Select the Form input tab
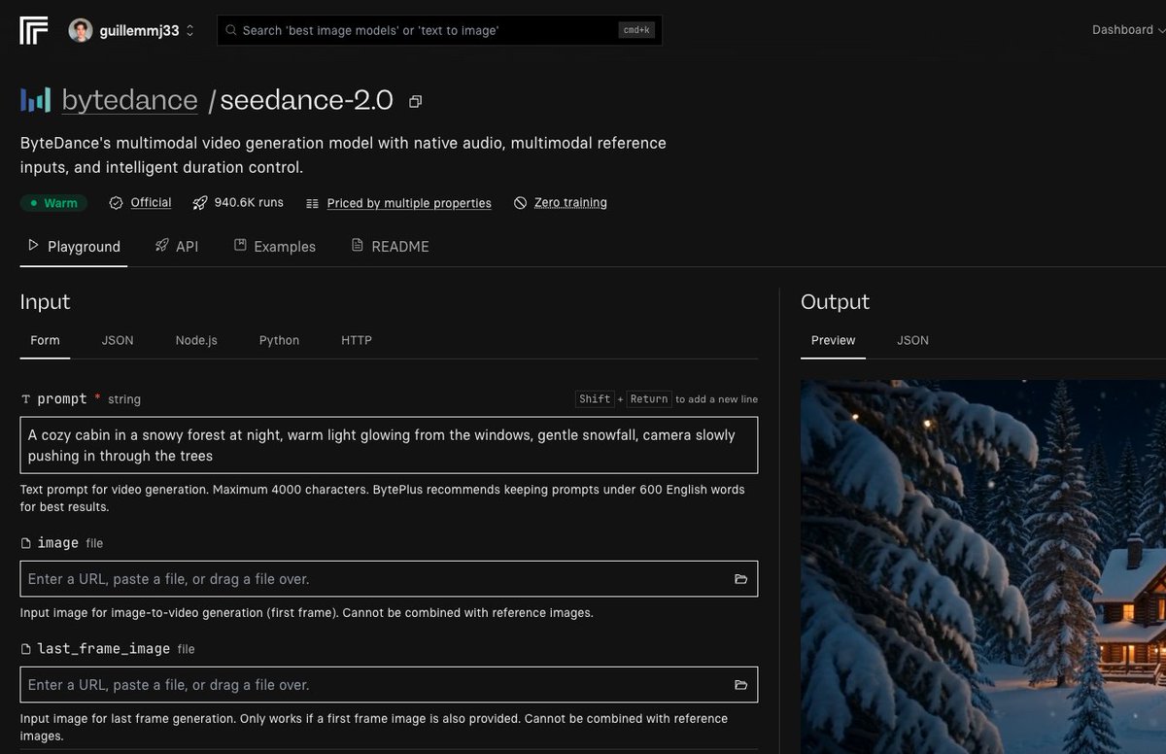 (x=45, y=340)
